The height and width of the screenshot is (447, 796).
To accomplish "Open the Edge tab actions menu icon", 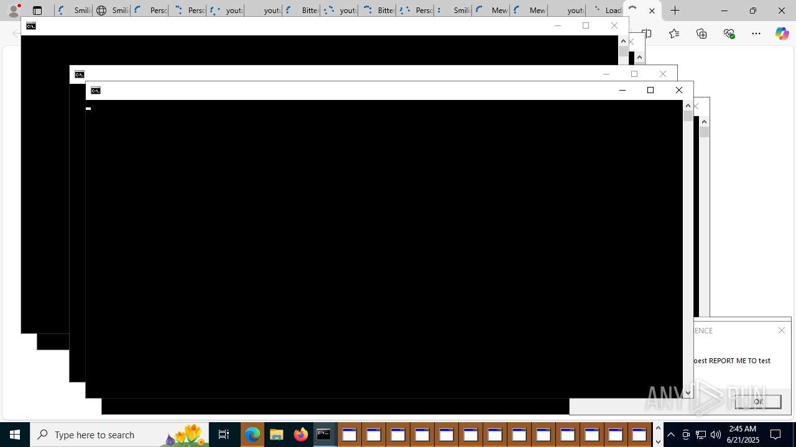I will pyautogui.click(x=37, y=11).
